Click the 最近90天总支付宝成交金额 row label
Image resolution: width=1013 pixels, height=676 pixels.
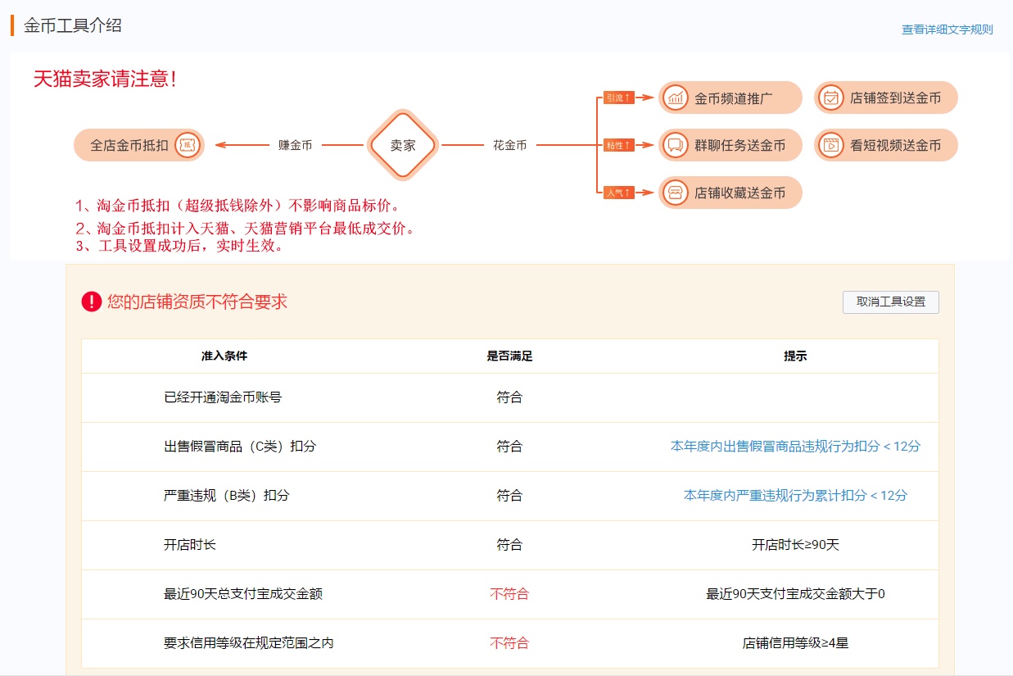[x=243, y=594]
